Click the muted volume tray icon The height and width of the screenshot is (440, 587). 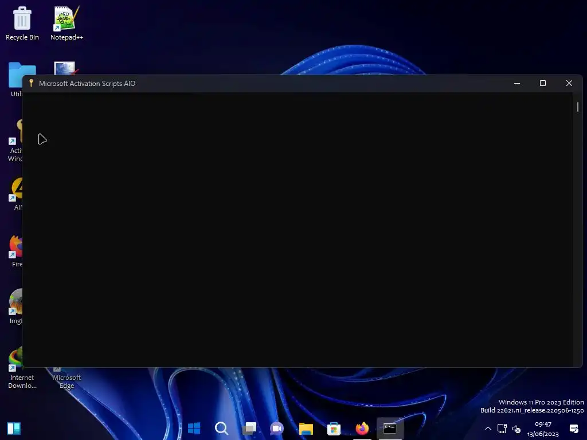pyautogui.click(x=516, y=429)
